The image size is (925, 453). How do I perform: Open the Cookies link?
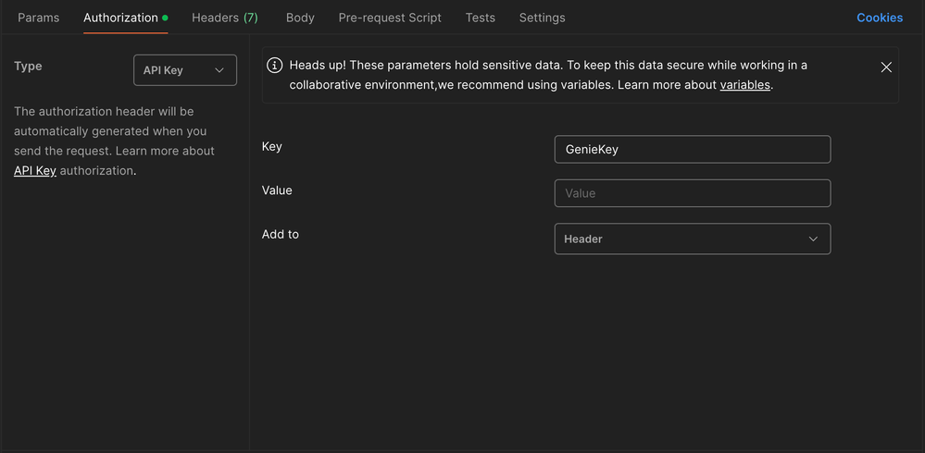pos(879,18)
